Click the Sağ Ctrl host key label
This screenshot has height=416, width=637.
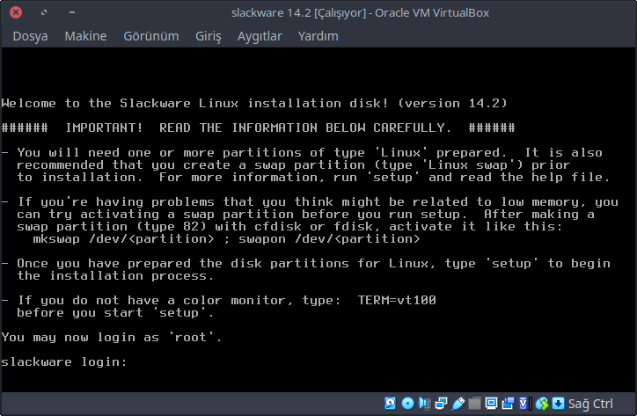(590, 404)
